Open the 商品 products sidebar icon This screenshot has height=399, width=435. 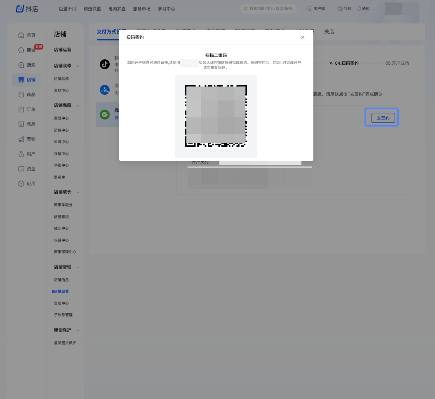[x=21, y=95]
